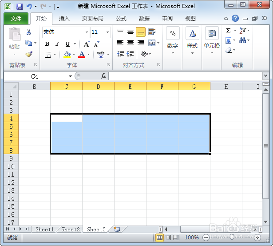The image size is (273, 246).
Task: Decrease indent in alignment group
Action: point(120,54)
